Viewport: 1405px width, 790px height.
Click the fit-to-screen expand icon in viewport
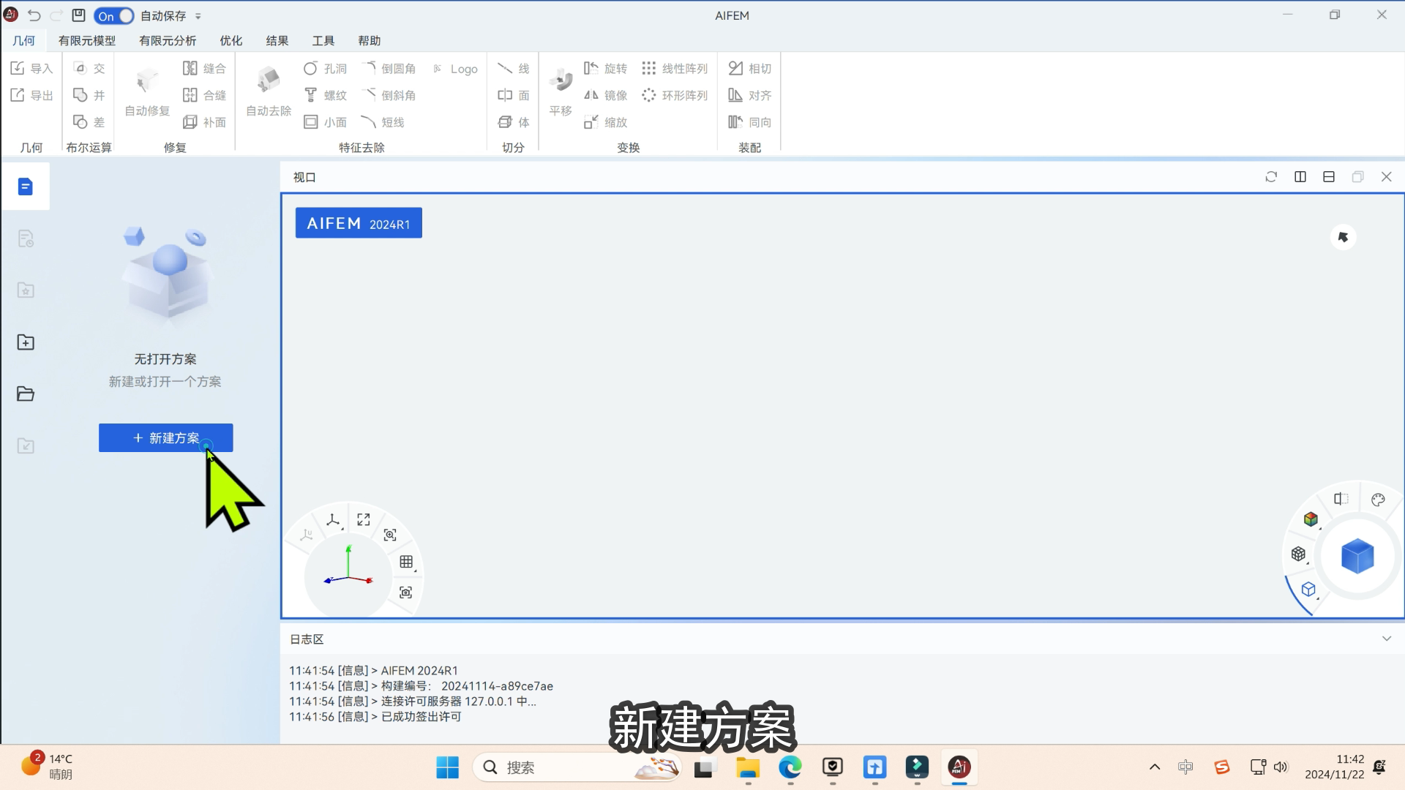coord(364,519)
